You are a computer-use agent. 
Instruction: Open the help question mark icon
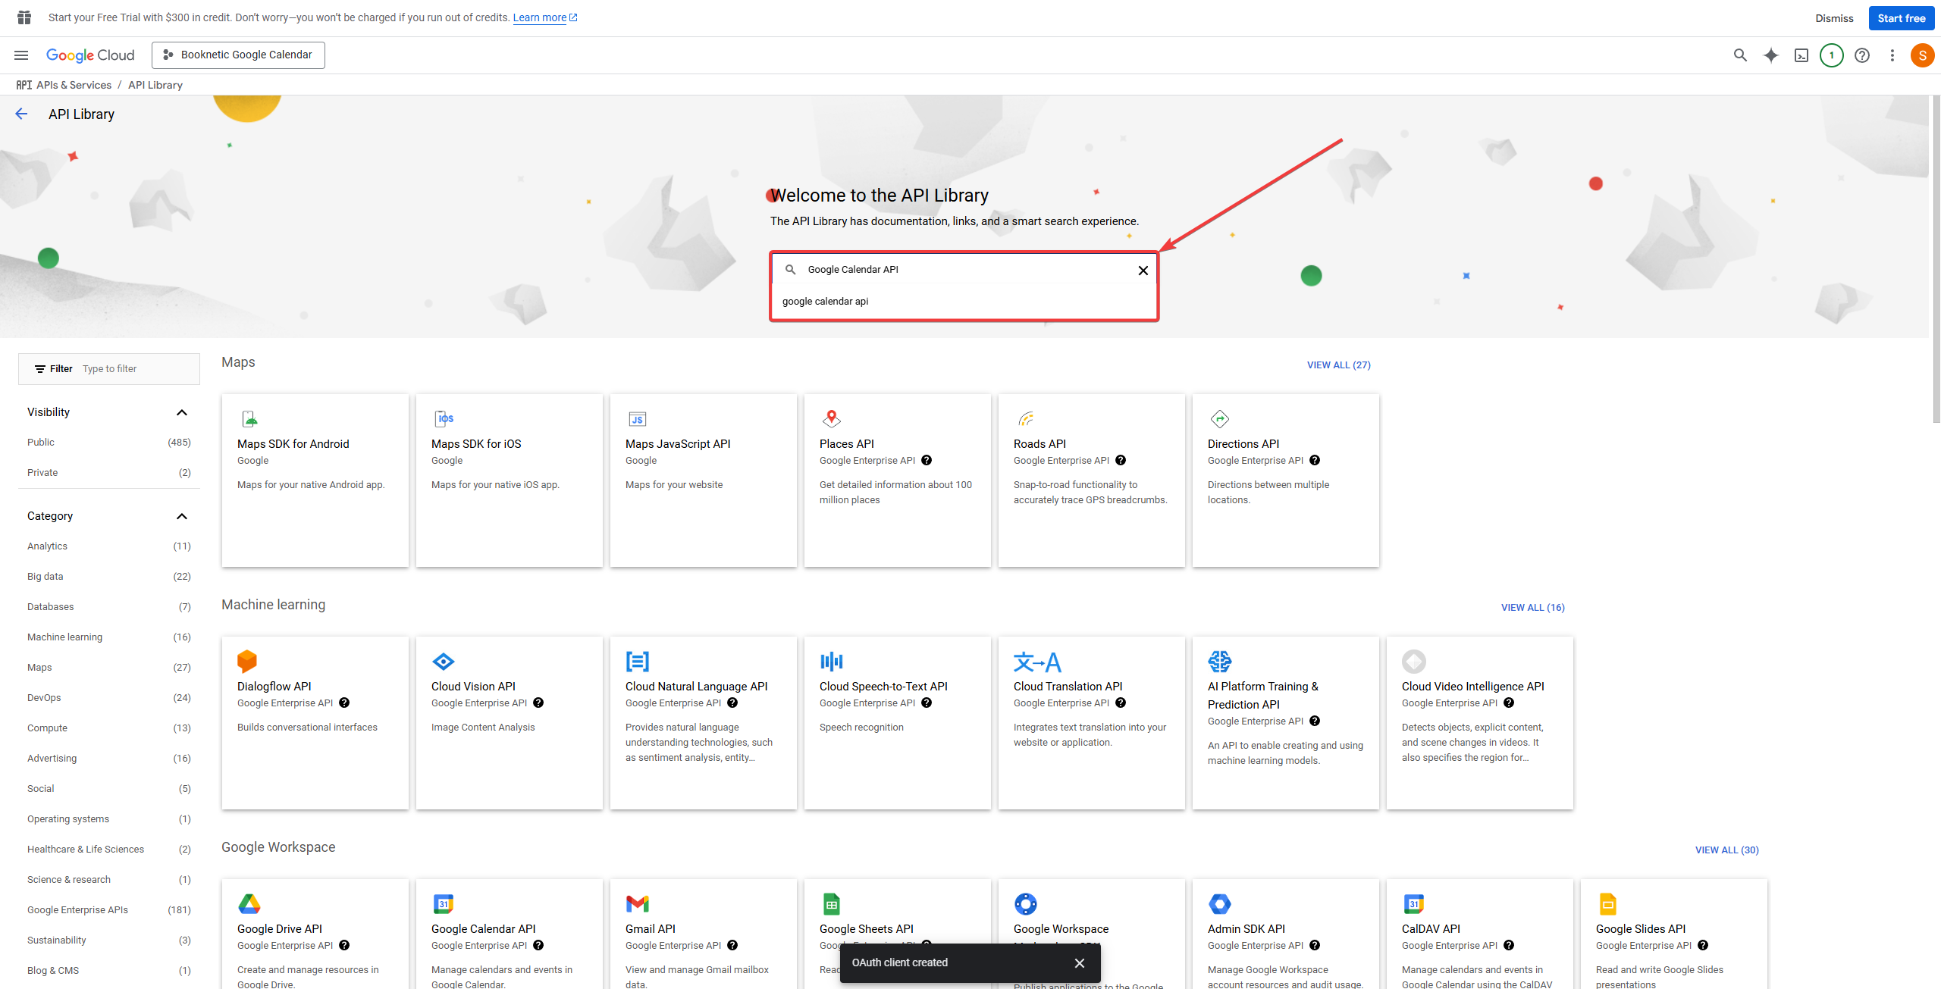[x=1862, y=55]
